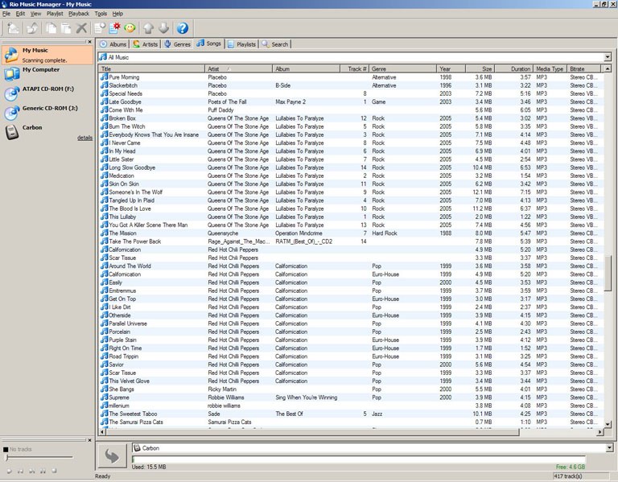618x482 pixels.
Task: Select ATAPI CD-ROM (F:) drive
Action: (47, 93)
